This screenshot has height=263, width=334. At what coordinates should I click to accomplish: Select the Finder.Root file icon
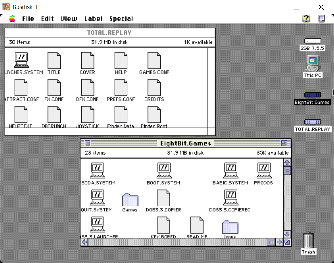pos(154,114)
